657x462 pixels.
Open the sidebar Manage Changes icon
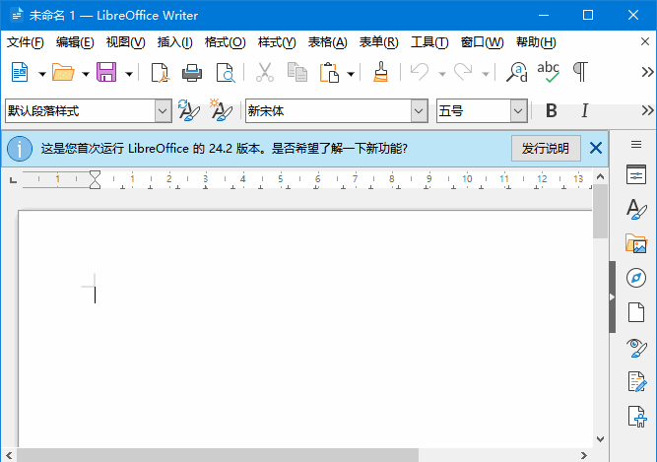tap(637, 382)
